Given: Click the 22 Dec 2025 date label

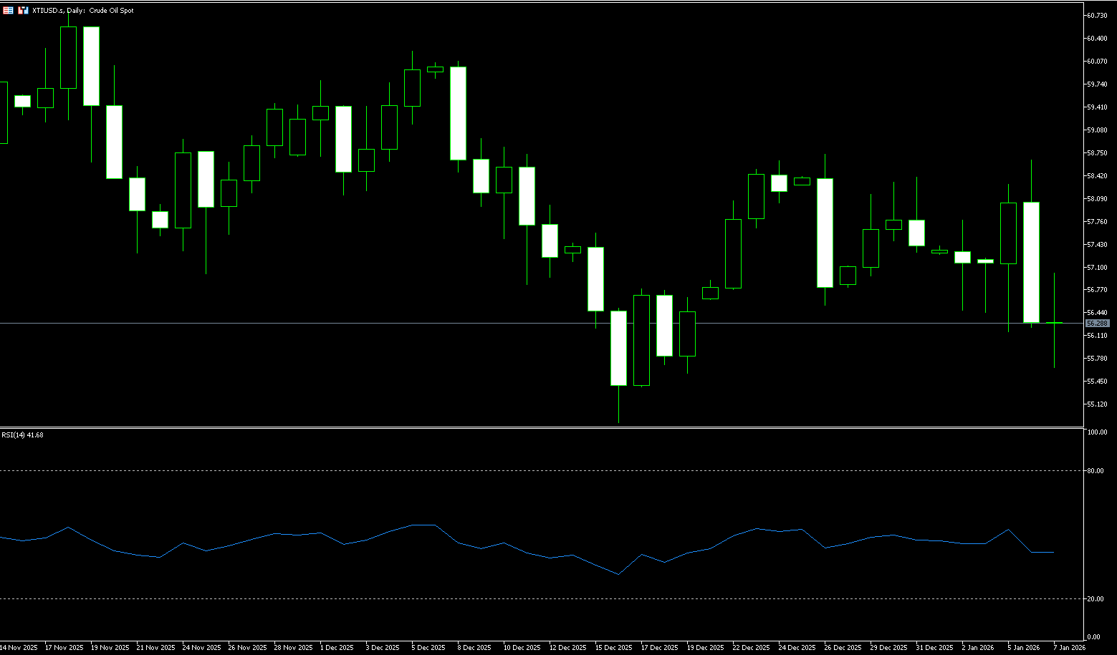Looking at the screenshot, I should (752, 648).
